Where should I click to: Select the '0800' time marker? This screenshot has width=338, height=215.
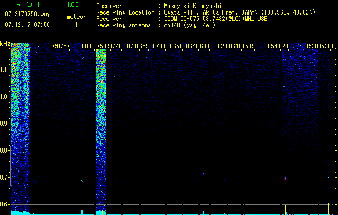[x=88, y=46]
